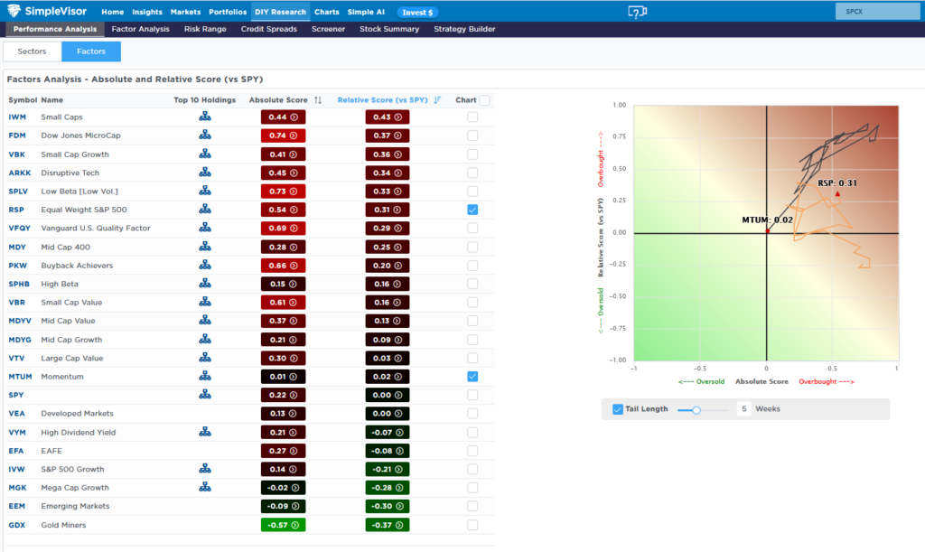The image size is (925, 552).
Task: Open holdings icon for MGK Mega Cap Growth
Action: 205,487
